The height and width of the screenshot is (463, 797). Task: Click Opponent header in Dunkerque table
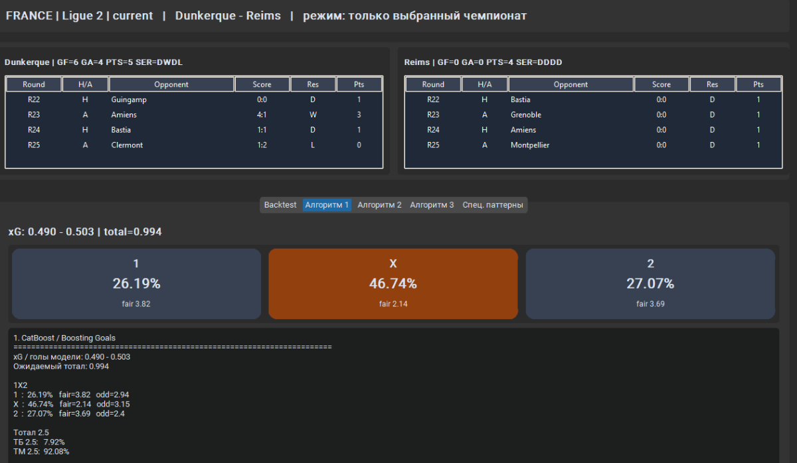171,84
